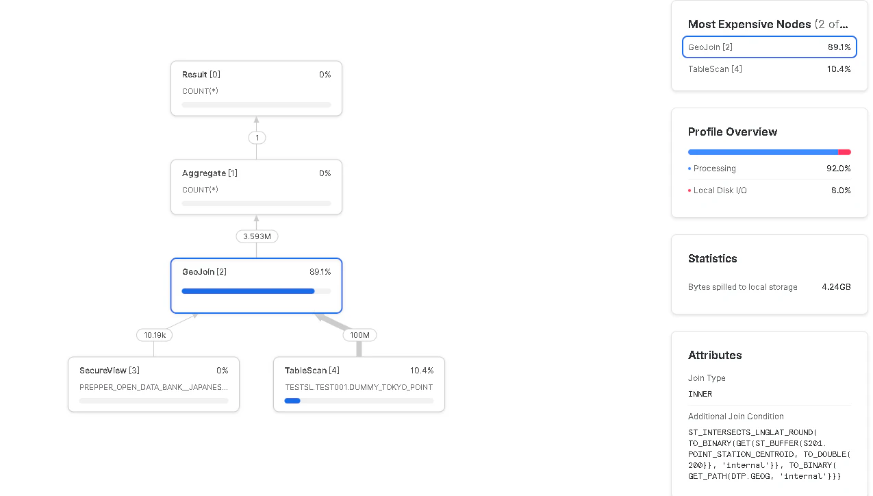Click the TableScan node's 10.4% progress bar
Viewport: 873px width, 496px height.
click(x=359, y=401)
